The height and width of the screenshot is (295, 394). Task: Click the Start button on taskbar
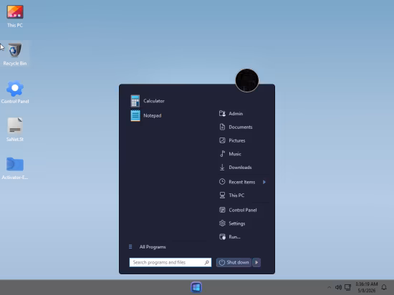tap(196, 287)
